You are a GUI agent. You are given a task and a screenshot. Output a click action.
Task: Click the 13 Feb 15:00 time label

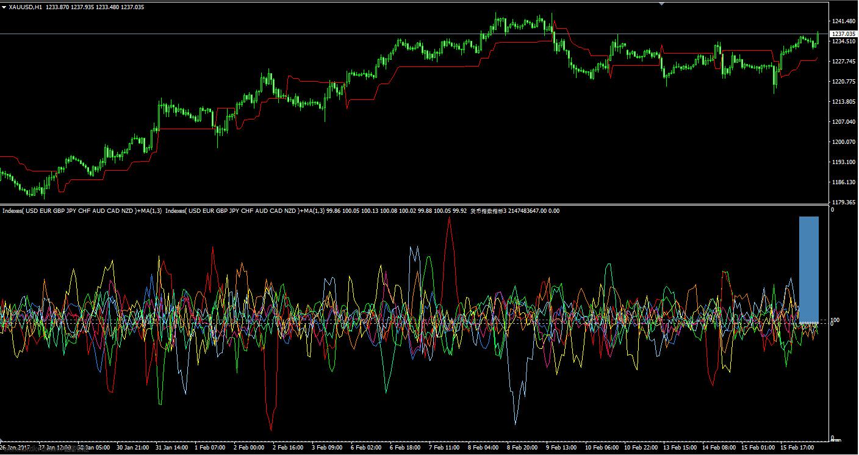(680, 448)
